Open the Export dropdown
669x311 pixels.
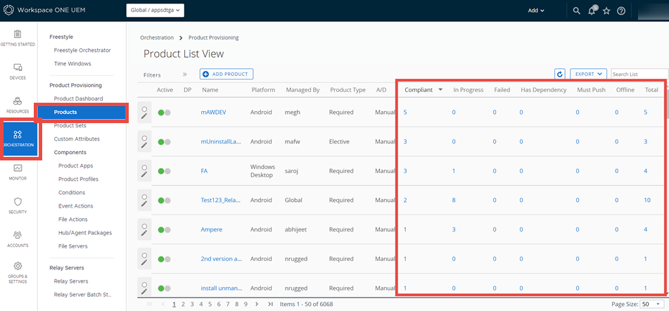click(x=588, y=74)
